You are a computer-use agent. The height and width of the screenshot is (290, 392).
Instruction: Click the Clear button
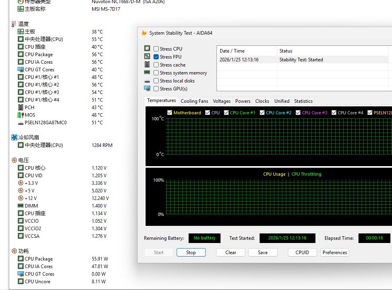click(230, 252)
